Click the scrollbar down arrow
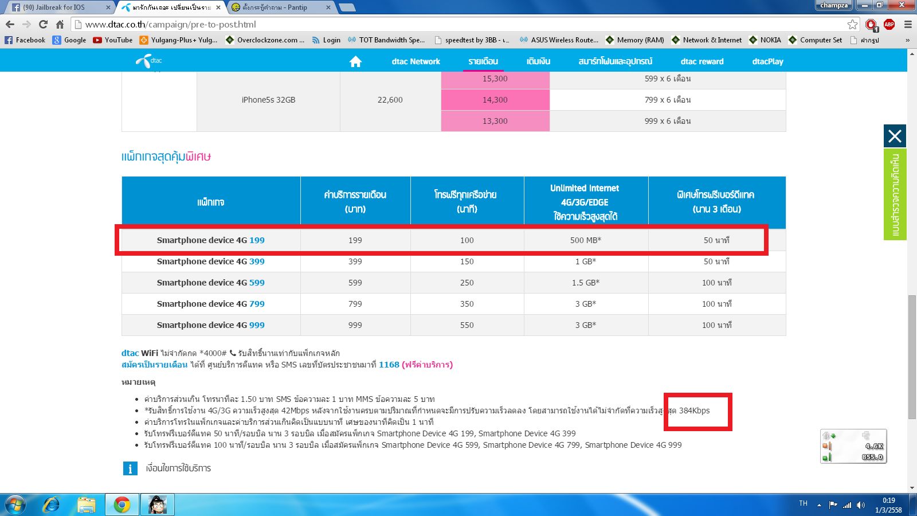917x516 pixels. point(912,488)
